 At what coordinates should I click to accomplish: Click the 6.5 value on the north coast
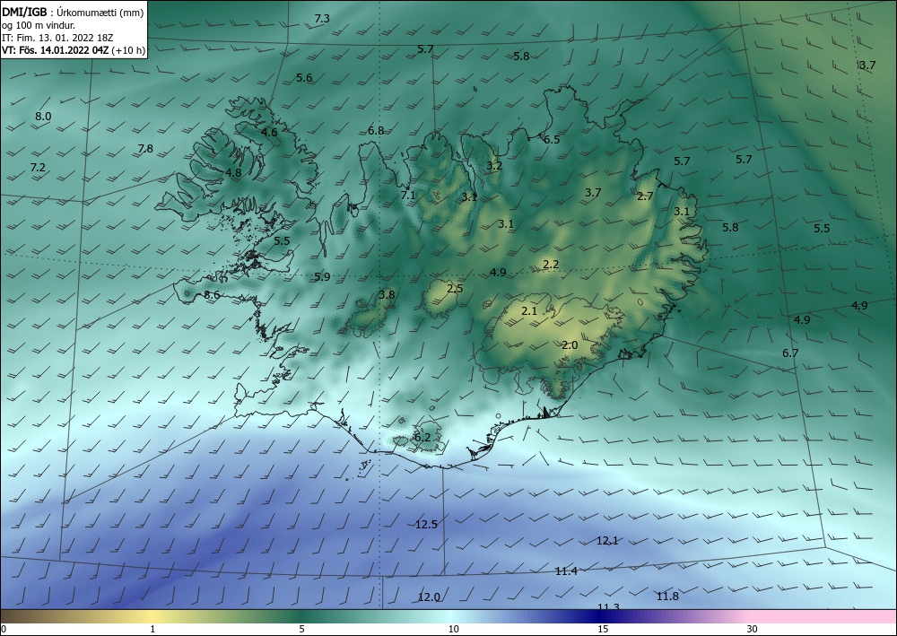[x=552, y=140]
